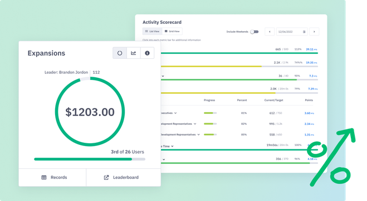Image resolution: width=367 pixels, height=201 pixels.
Task: Expand the metric row showing 356 / 370
Action: 164,159
